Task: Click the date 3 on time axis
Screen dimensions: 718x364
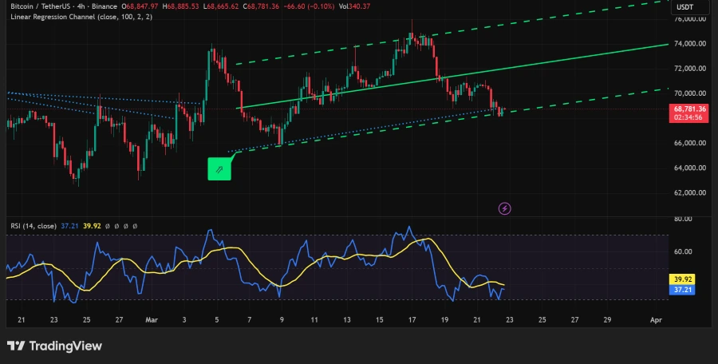Action: point(184,320)
